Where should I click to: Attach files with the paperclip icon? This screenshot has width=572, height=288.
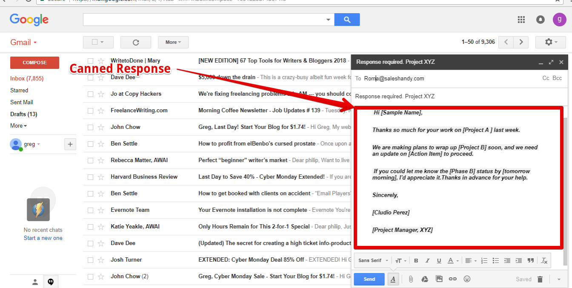click(411, 279)
